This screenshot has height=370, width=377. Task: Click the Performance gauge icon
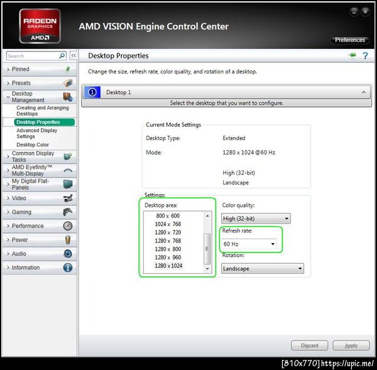coord(68,226)
